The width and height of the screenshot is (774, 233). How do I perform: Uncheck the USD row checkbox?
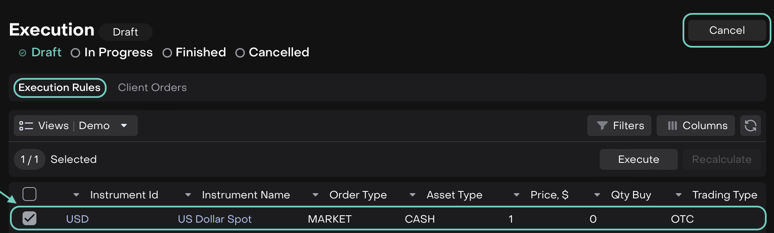[29, 218]
